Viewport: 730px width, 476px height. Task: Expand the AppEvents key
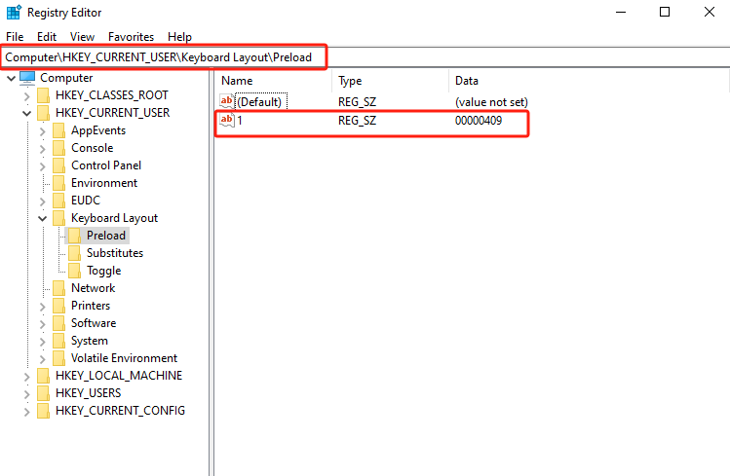coord(42,131)
